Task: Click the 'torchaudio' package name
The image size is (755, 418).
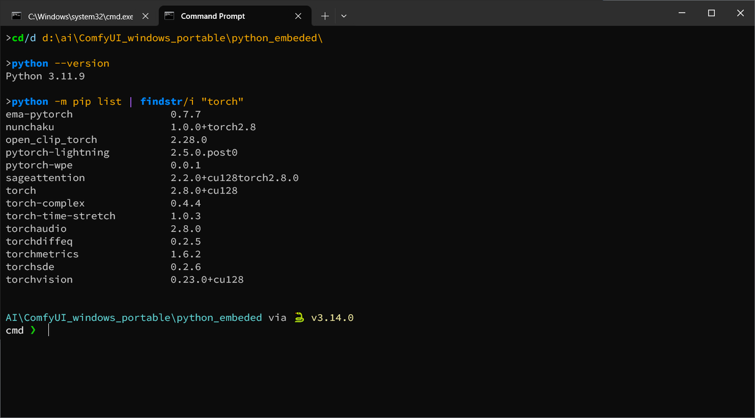Action: coord(36,229)
